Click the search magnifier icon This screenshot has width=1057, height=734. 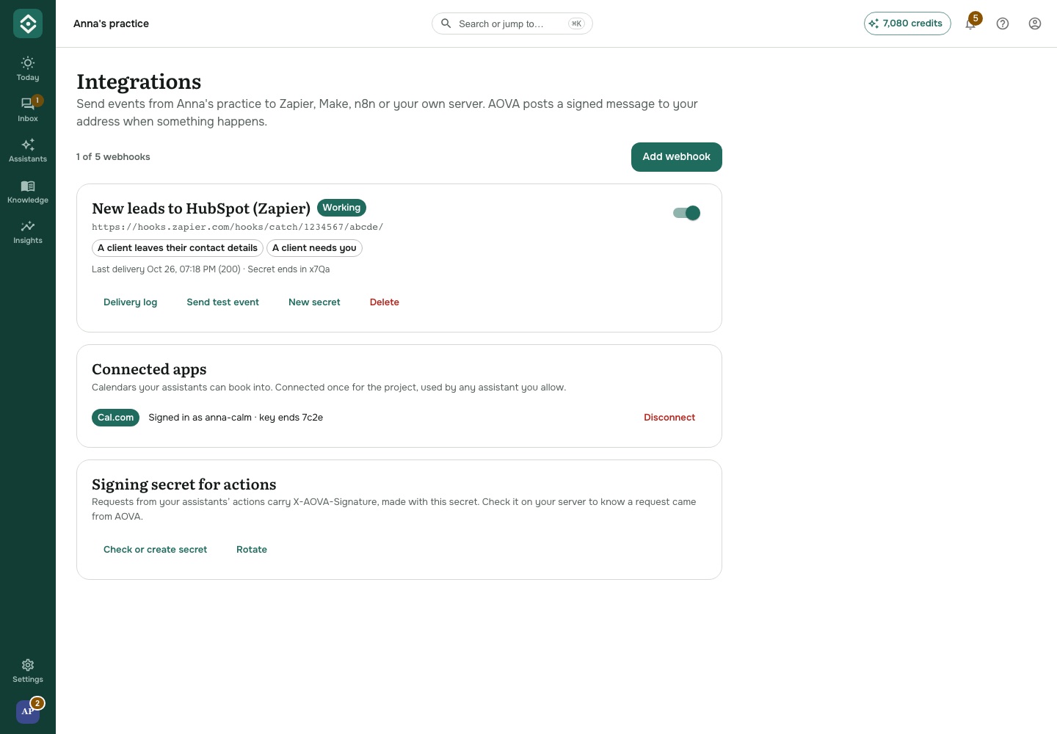coord(446,23)
